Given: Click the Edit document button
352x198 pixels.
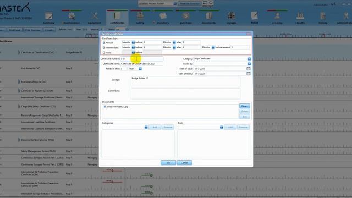Looking at the screenshot, I should 244,117.
